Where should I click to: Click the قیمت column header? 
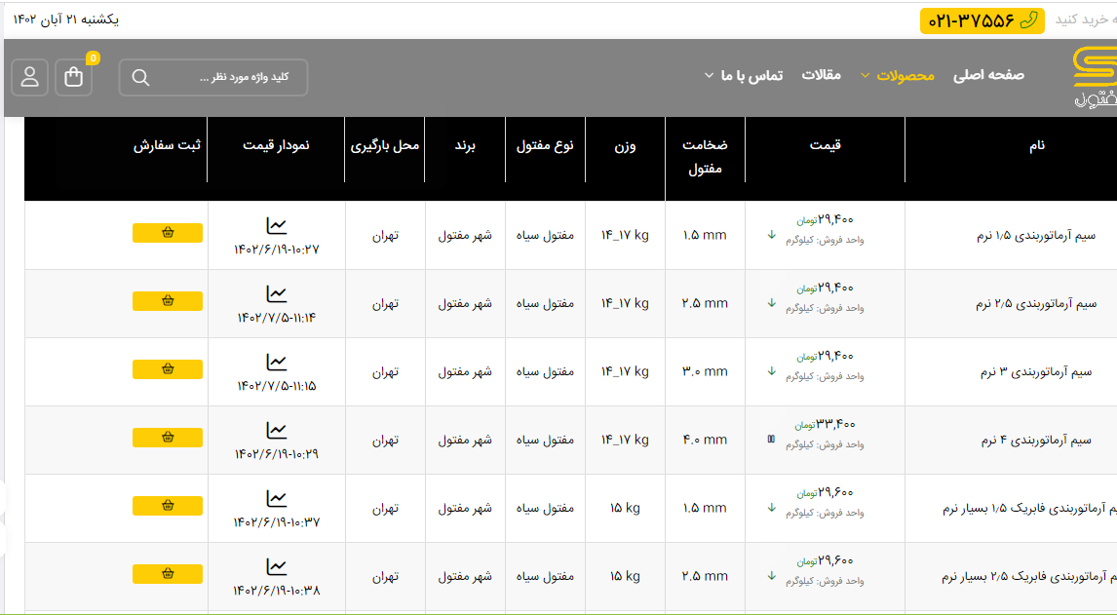[x=825, y=145]
